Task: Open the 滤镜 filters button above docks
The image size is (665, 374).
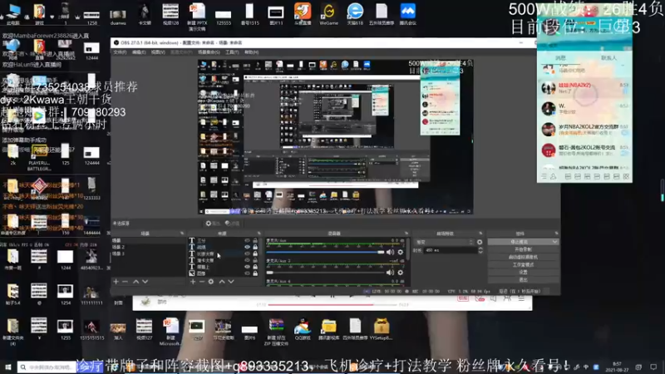Action: click(233, 224)
